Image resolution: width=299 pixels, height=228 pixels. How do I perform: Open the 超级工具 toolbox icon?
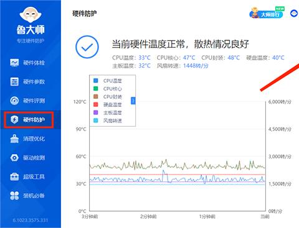tap(14, 176)
